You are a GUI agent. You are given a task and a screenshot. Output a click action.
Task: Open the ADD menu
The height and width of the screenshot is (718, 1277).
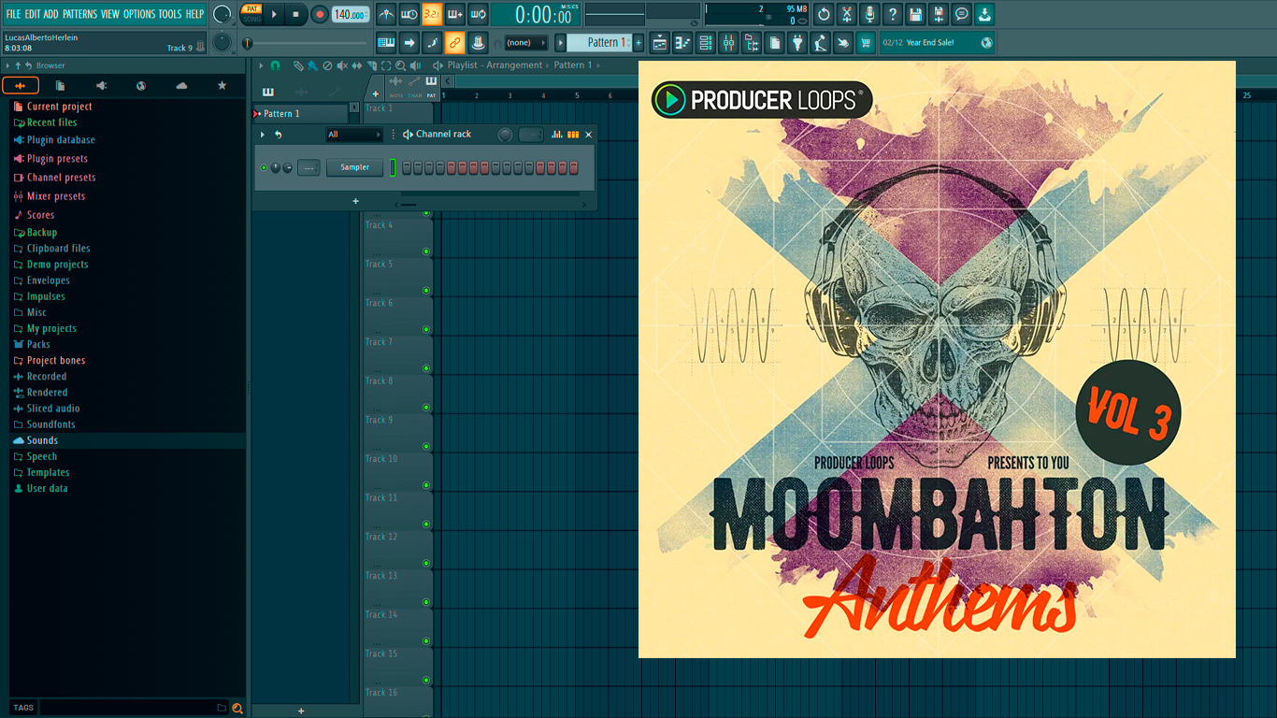coord(50,14)
